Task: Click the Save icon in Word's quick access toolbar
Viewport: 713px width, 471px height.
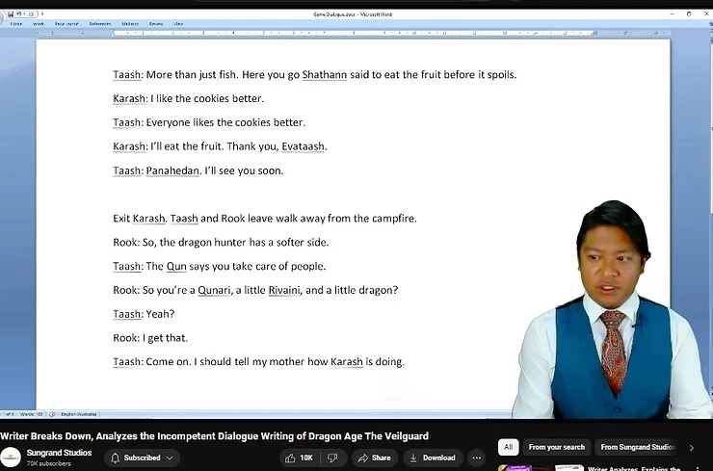Action: point(11,14)
